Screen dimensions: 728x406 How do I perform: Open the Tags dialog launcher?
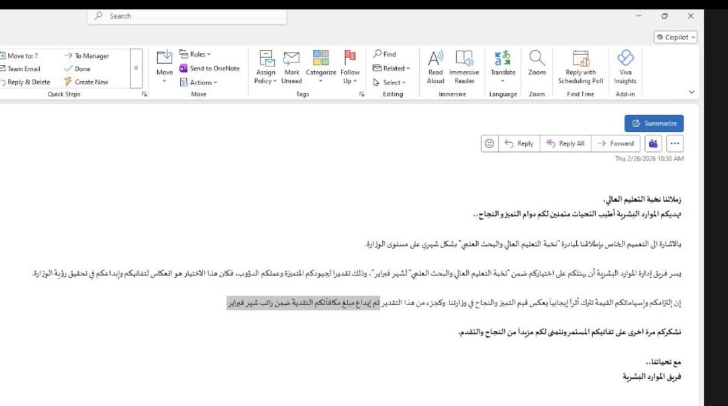pos(362,95)
